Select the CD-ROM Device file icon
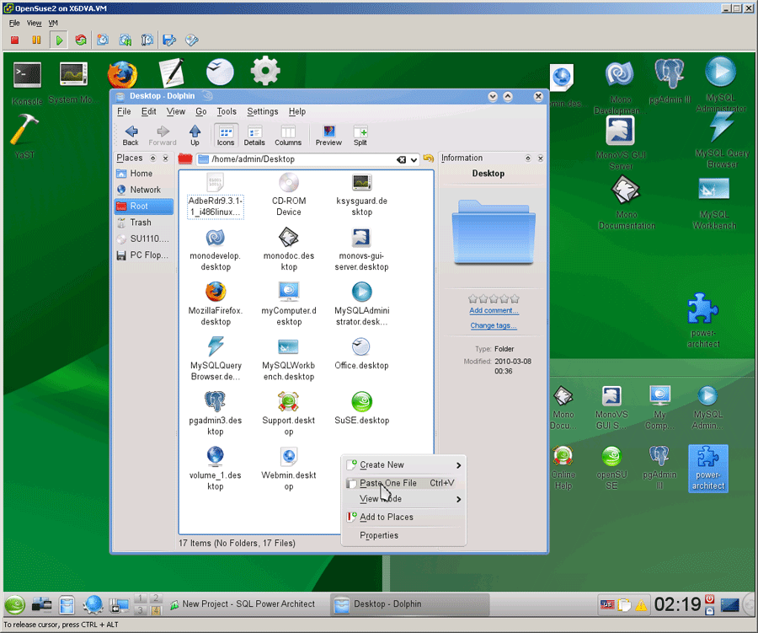Screen dimensions: 758x633 [289, 195]
